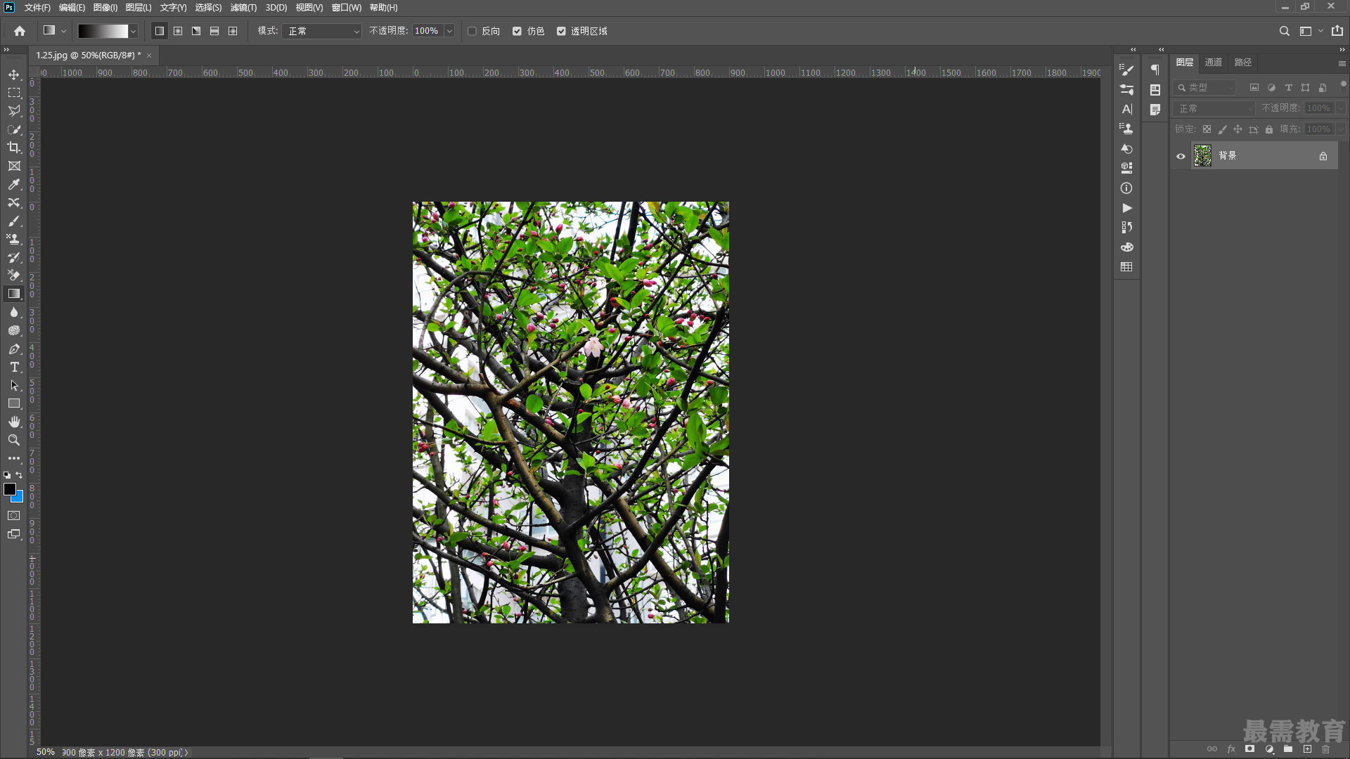Enable the 反向 checkbox

472,31
